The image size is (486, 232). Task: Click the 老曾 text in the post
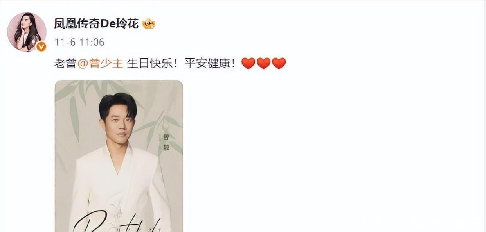point(65,63)
